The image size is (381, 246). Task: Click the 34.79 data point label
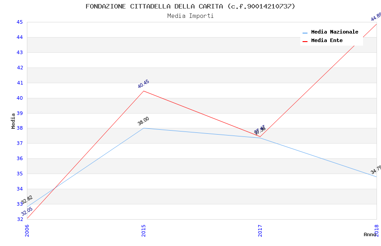tap(376, 170)
